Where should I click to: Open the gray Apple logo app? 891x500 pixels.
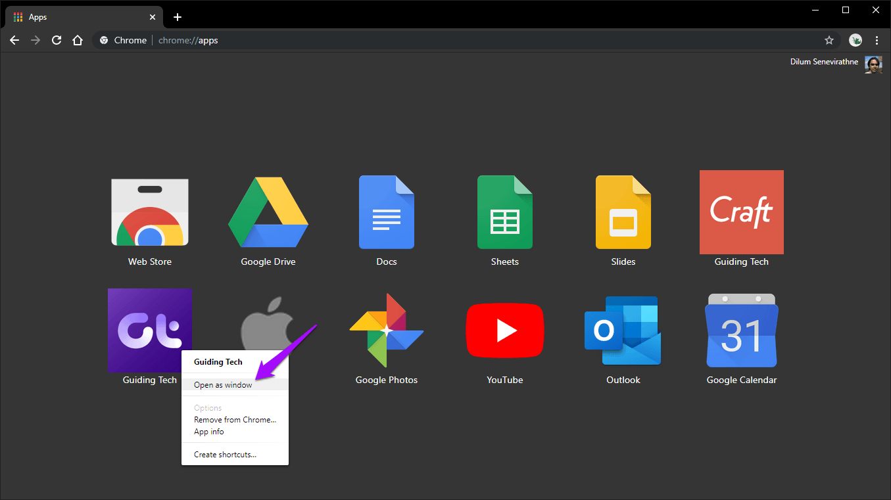pos(268,323)
